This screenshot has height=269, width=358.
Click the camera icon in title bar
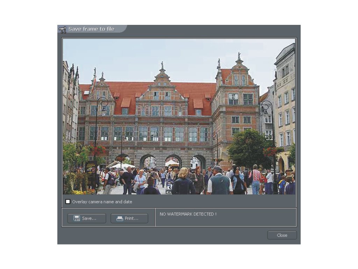coord(63,29)
